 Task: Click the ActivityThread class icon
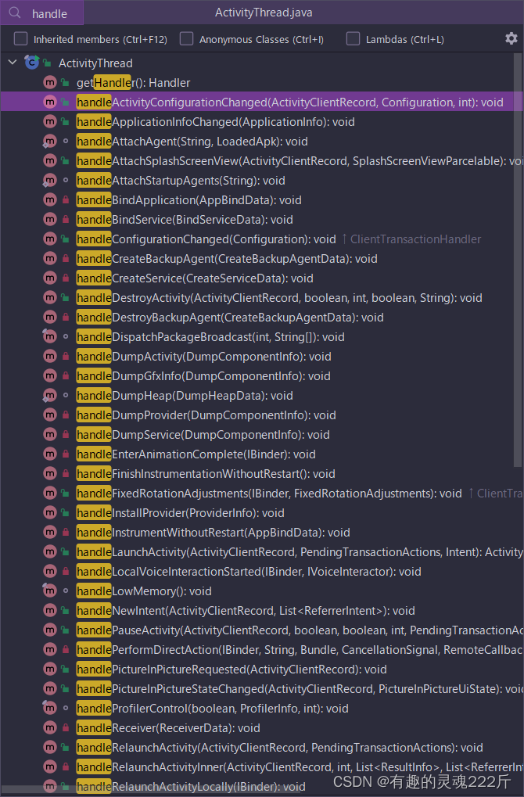pyautogui.click(x=32, y=63)
